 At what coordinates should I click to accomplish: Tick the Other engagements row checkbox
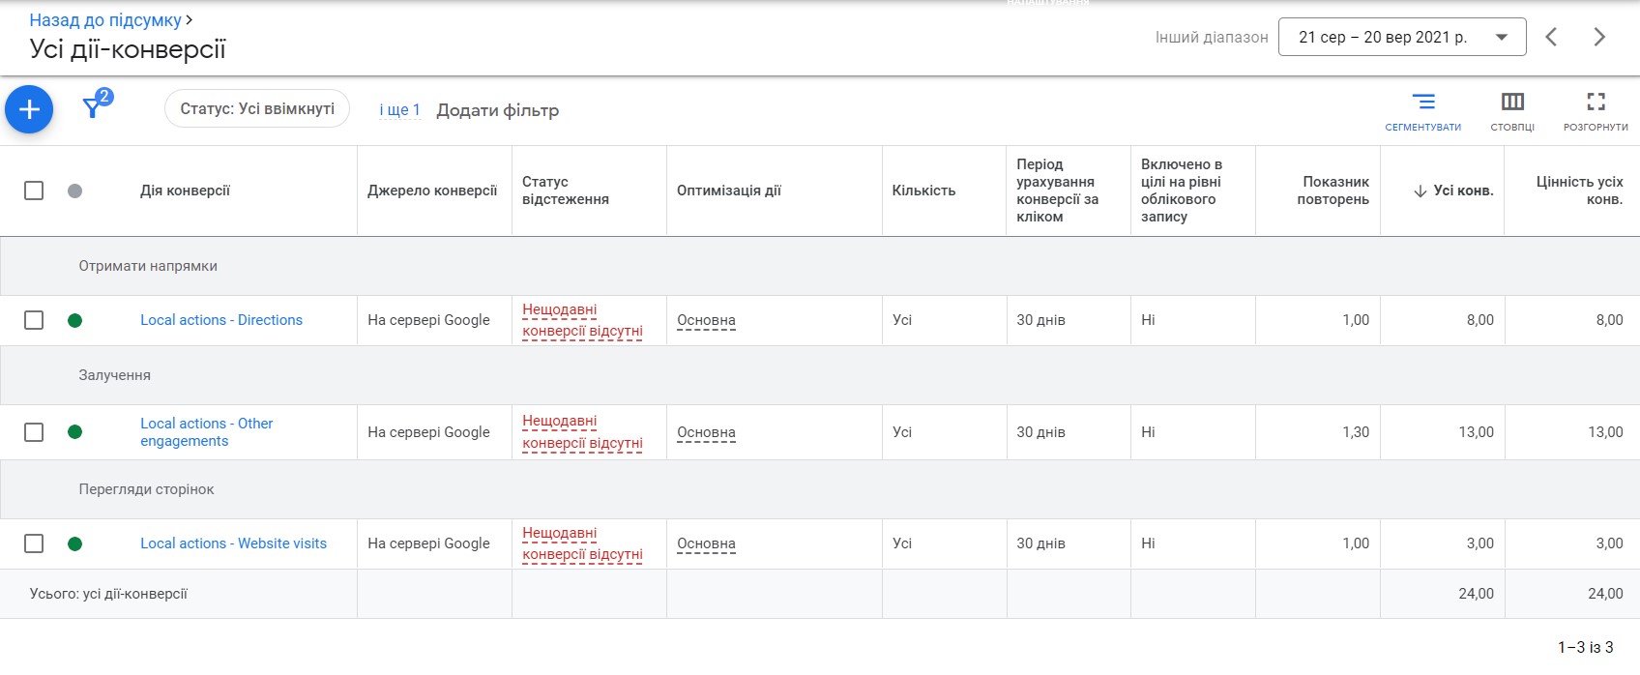tap(34, 432)
